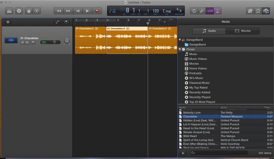Open the Editors scissors button
The image size is (274, 159).
37,11
